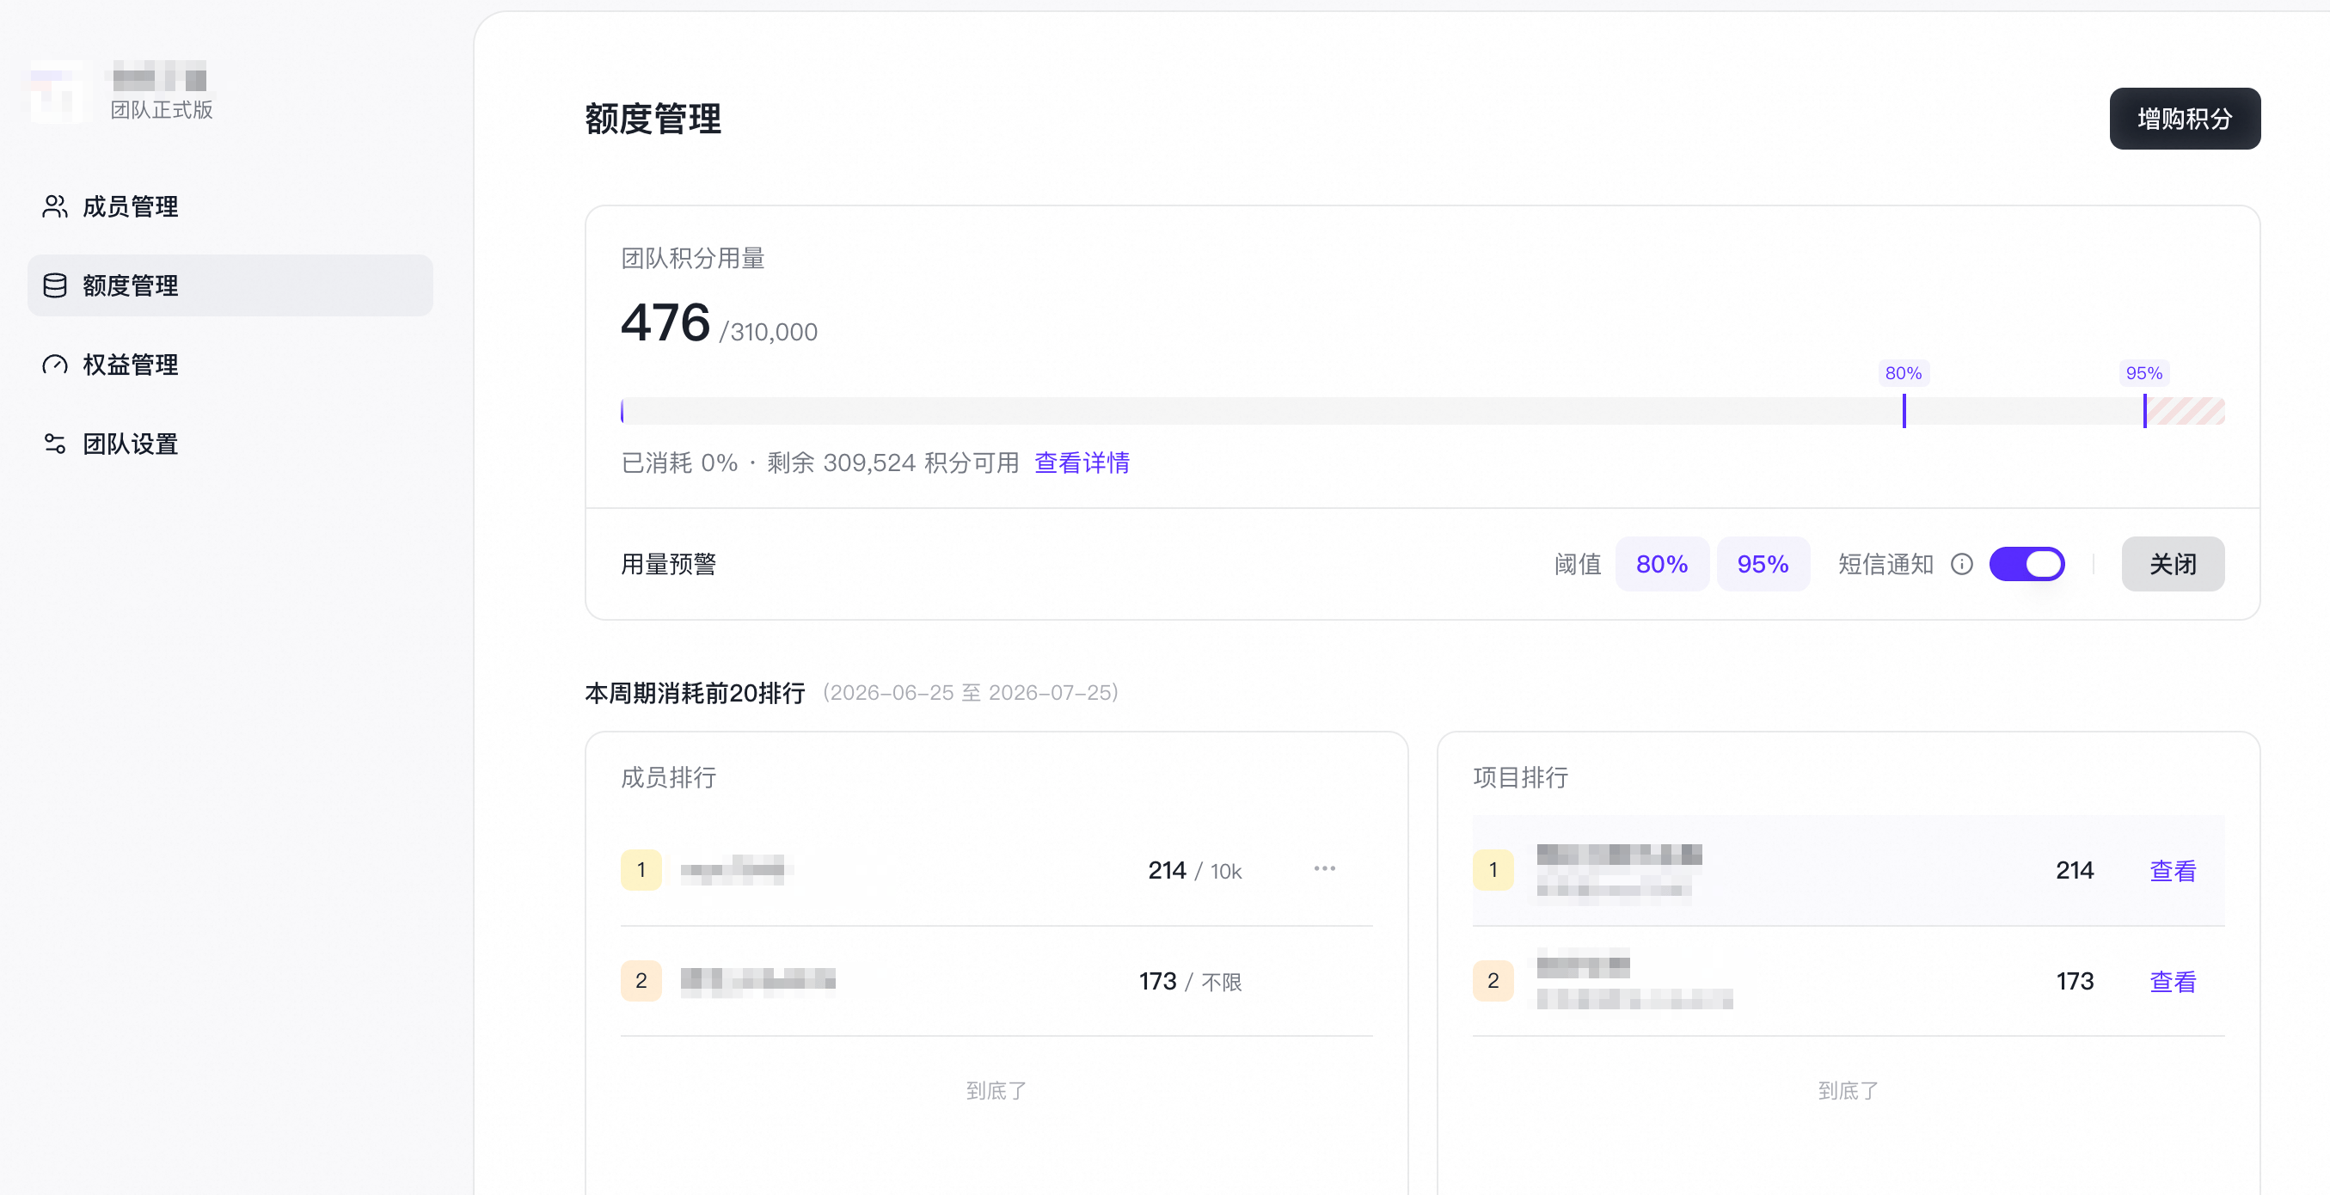Click the 增购积分 button
This screenshot has height=1195, width=2330.
(x=2185, y=119)
